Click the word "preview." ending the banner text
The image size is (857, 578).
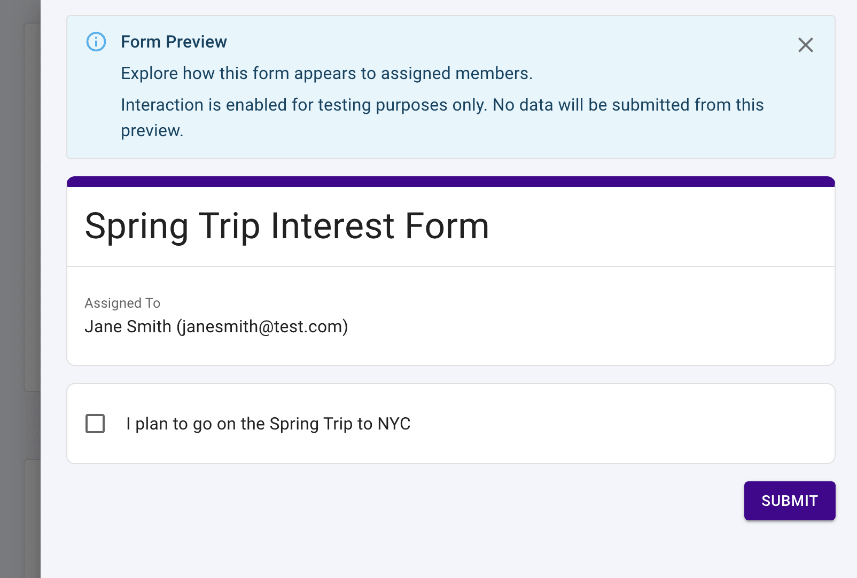[152, 131]
